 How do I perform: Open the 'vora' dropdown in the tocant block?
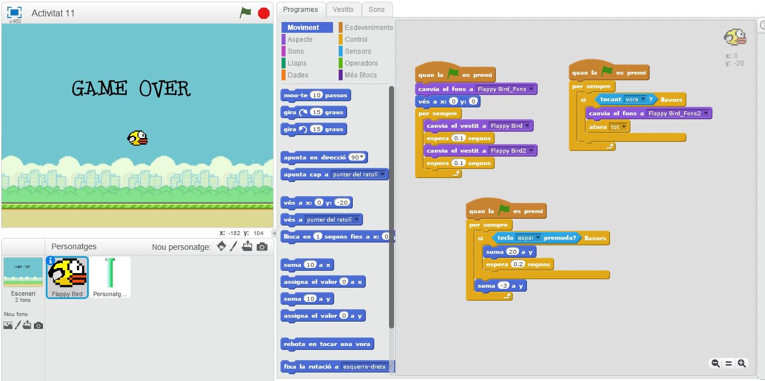tap(635, 99)
